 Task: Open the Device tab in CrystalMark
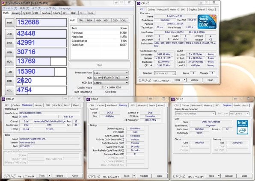(56, 13)
